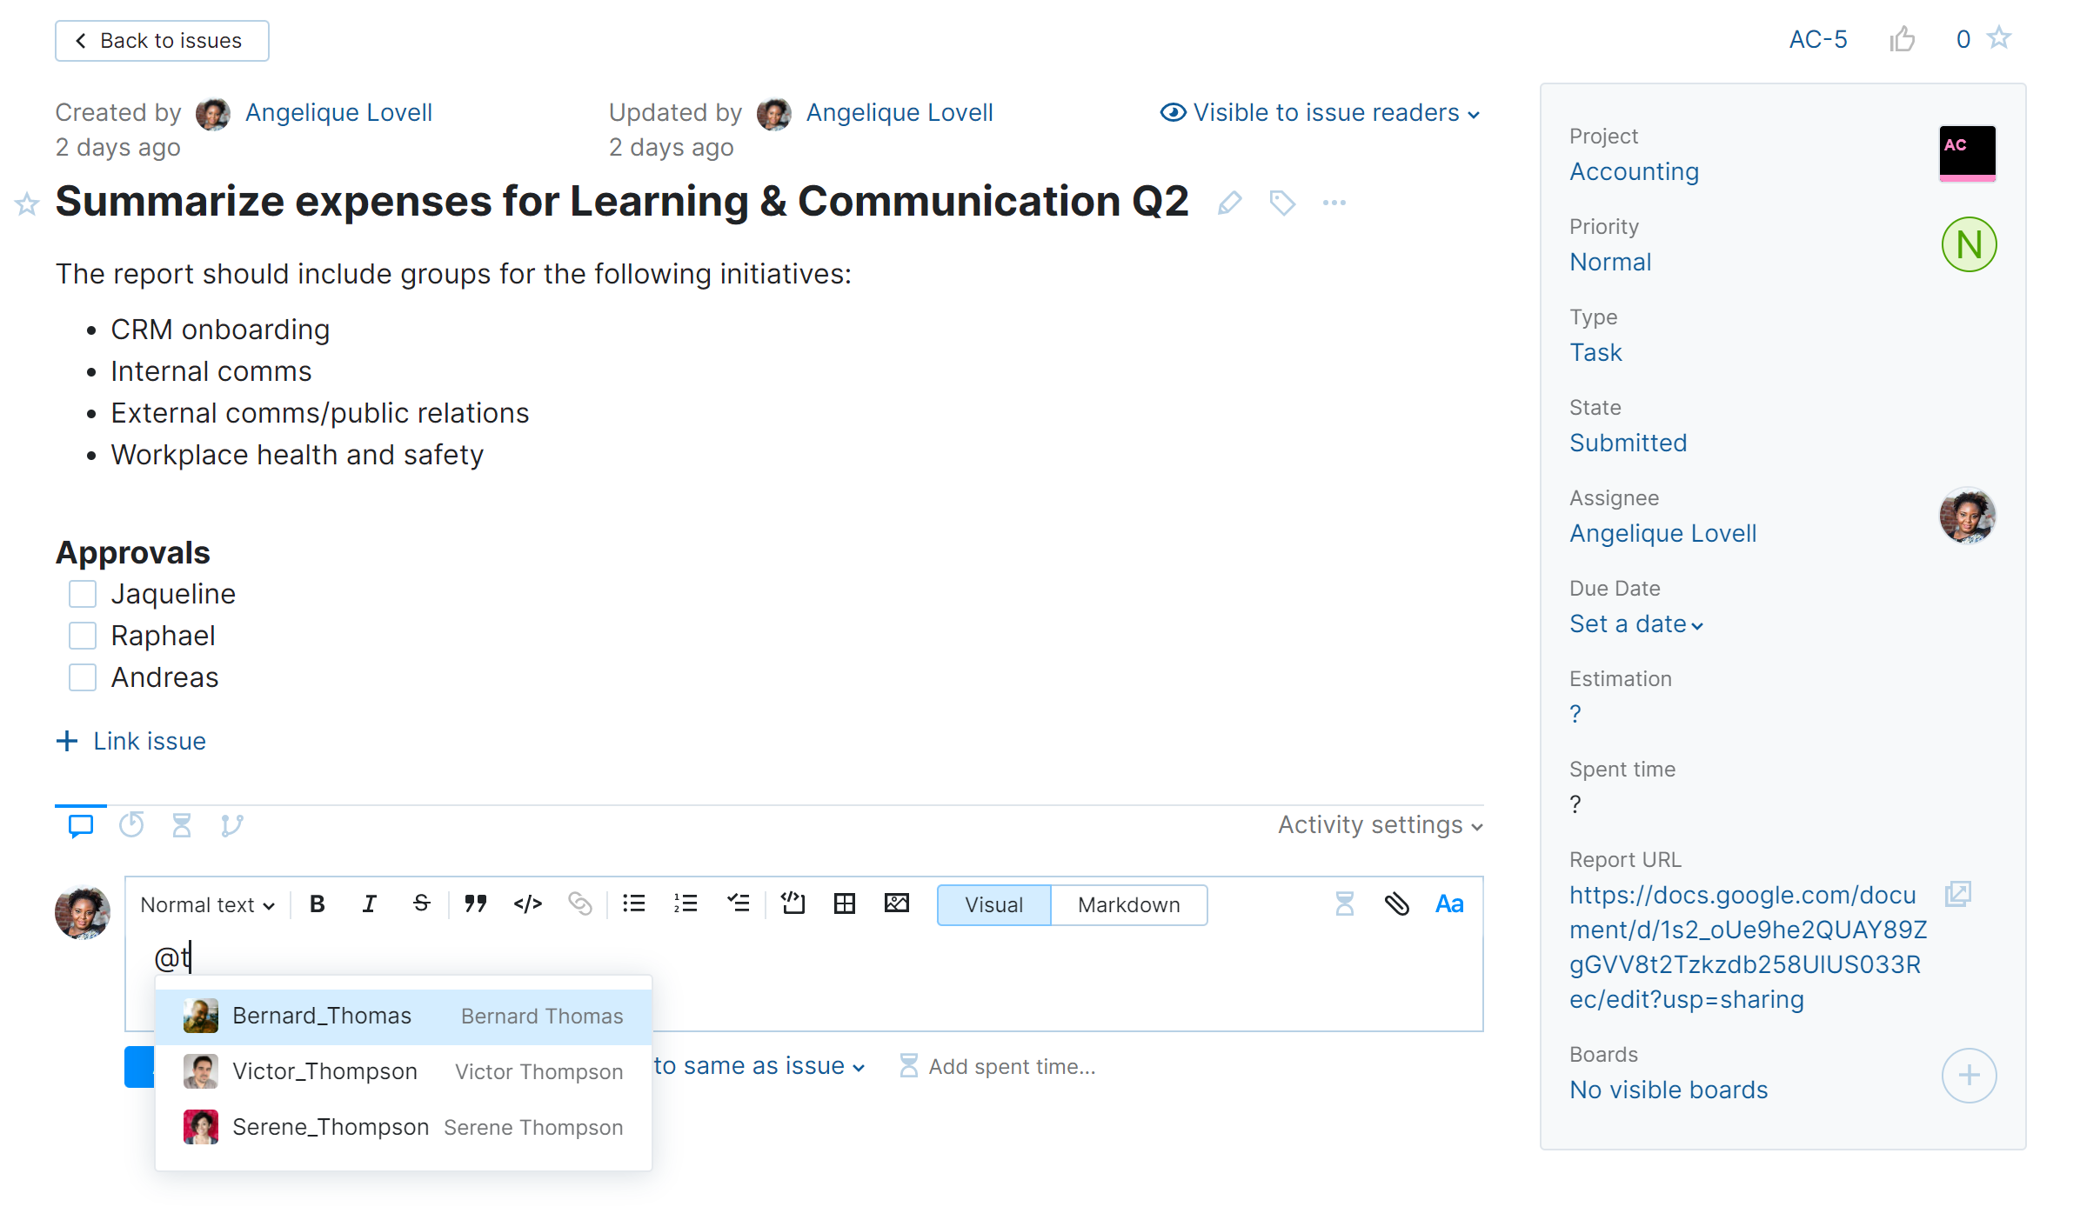The width and height of the screenshot is (2080, 1220).
Task: Check the Jaqueline approval checkbox
Action: [82, 593]
